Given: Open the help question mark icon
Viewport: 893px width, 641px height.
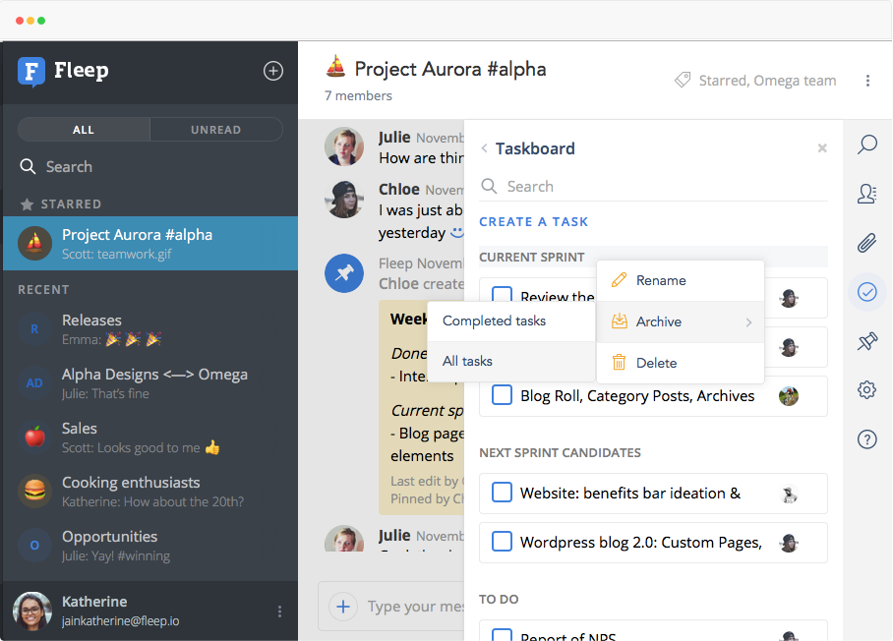Looking at the screenshot, I should point(866,439).
